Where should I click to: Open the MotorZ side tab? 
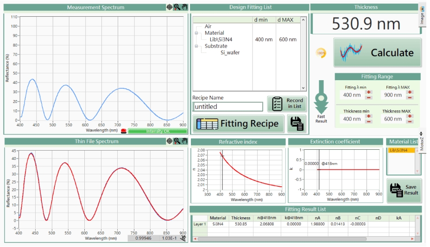(x=422, y=141)
